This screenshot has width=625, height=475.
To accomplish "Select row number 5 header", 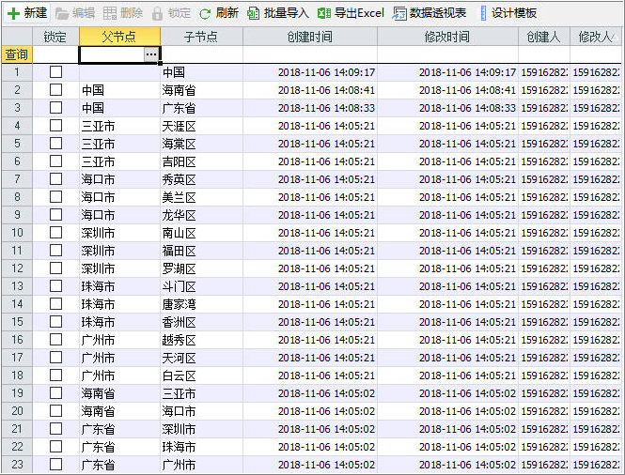I will click(17, 144).
